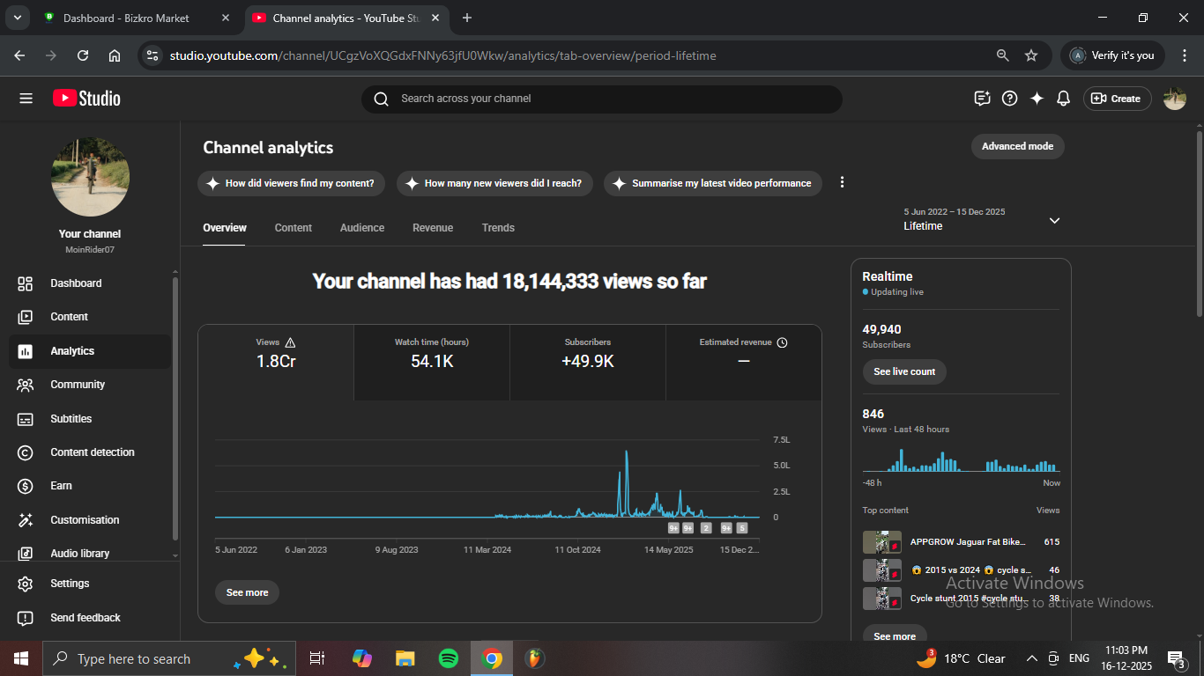
Task: Open the help question mark icon
Action: tap(1010, 99)
